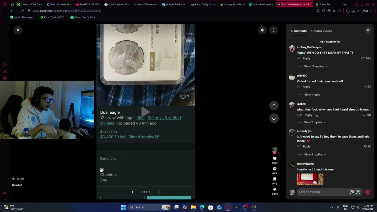Close the TikTok photo viewer

18,30
